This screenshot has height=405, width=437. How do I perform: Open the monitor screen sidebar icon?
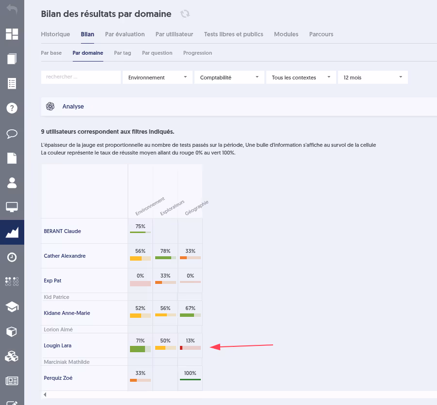click(12, 207)
